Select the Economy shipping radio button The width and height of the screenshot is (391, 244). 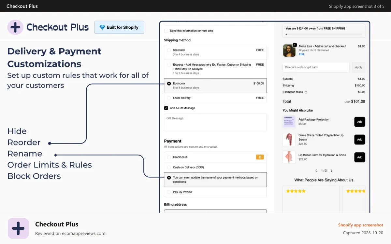(x=169, y=84)
